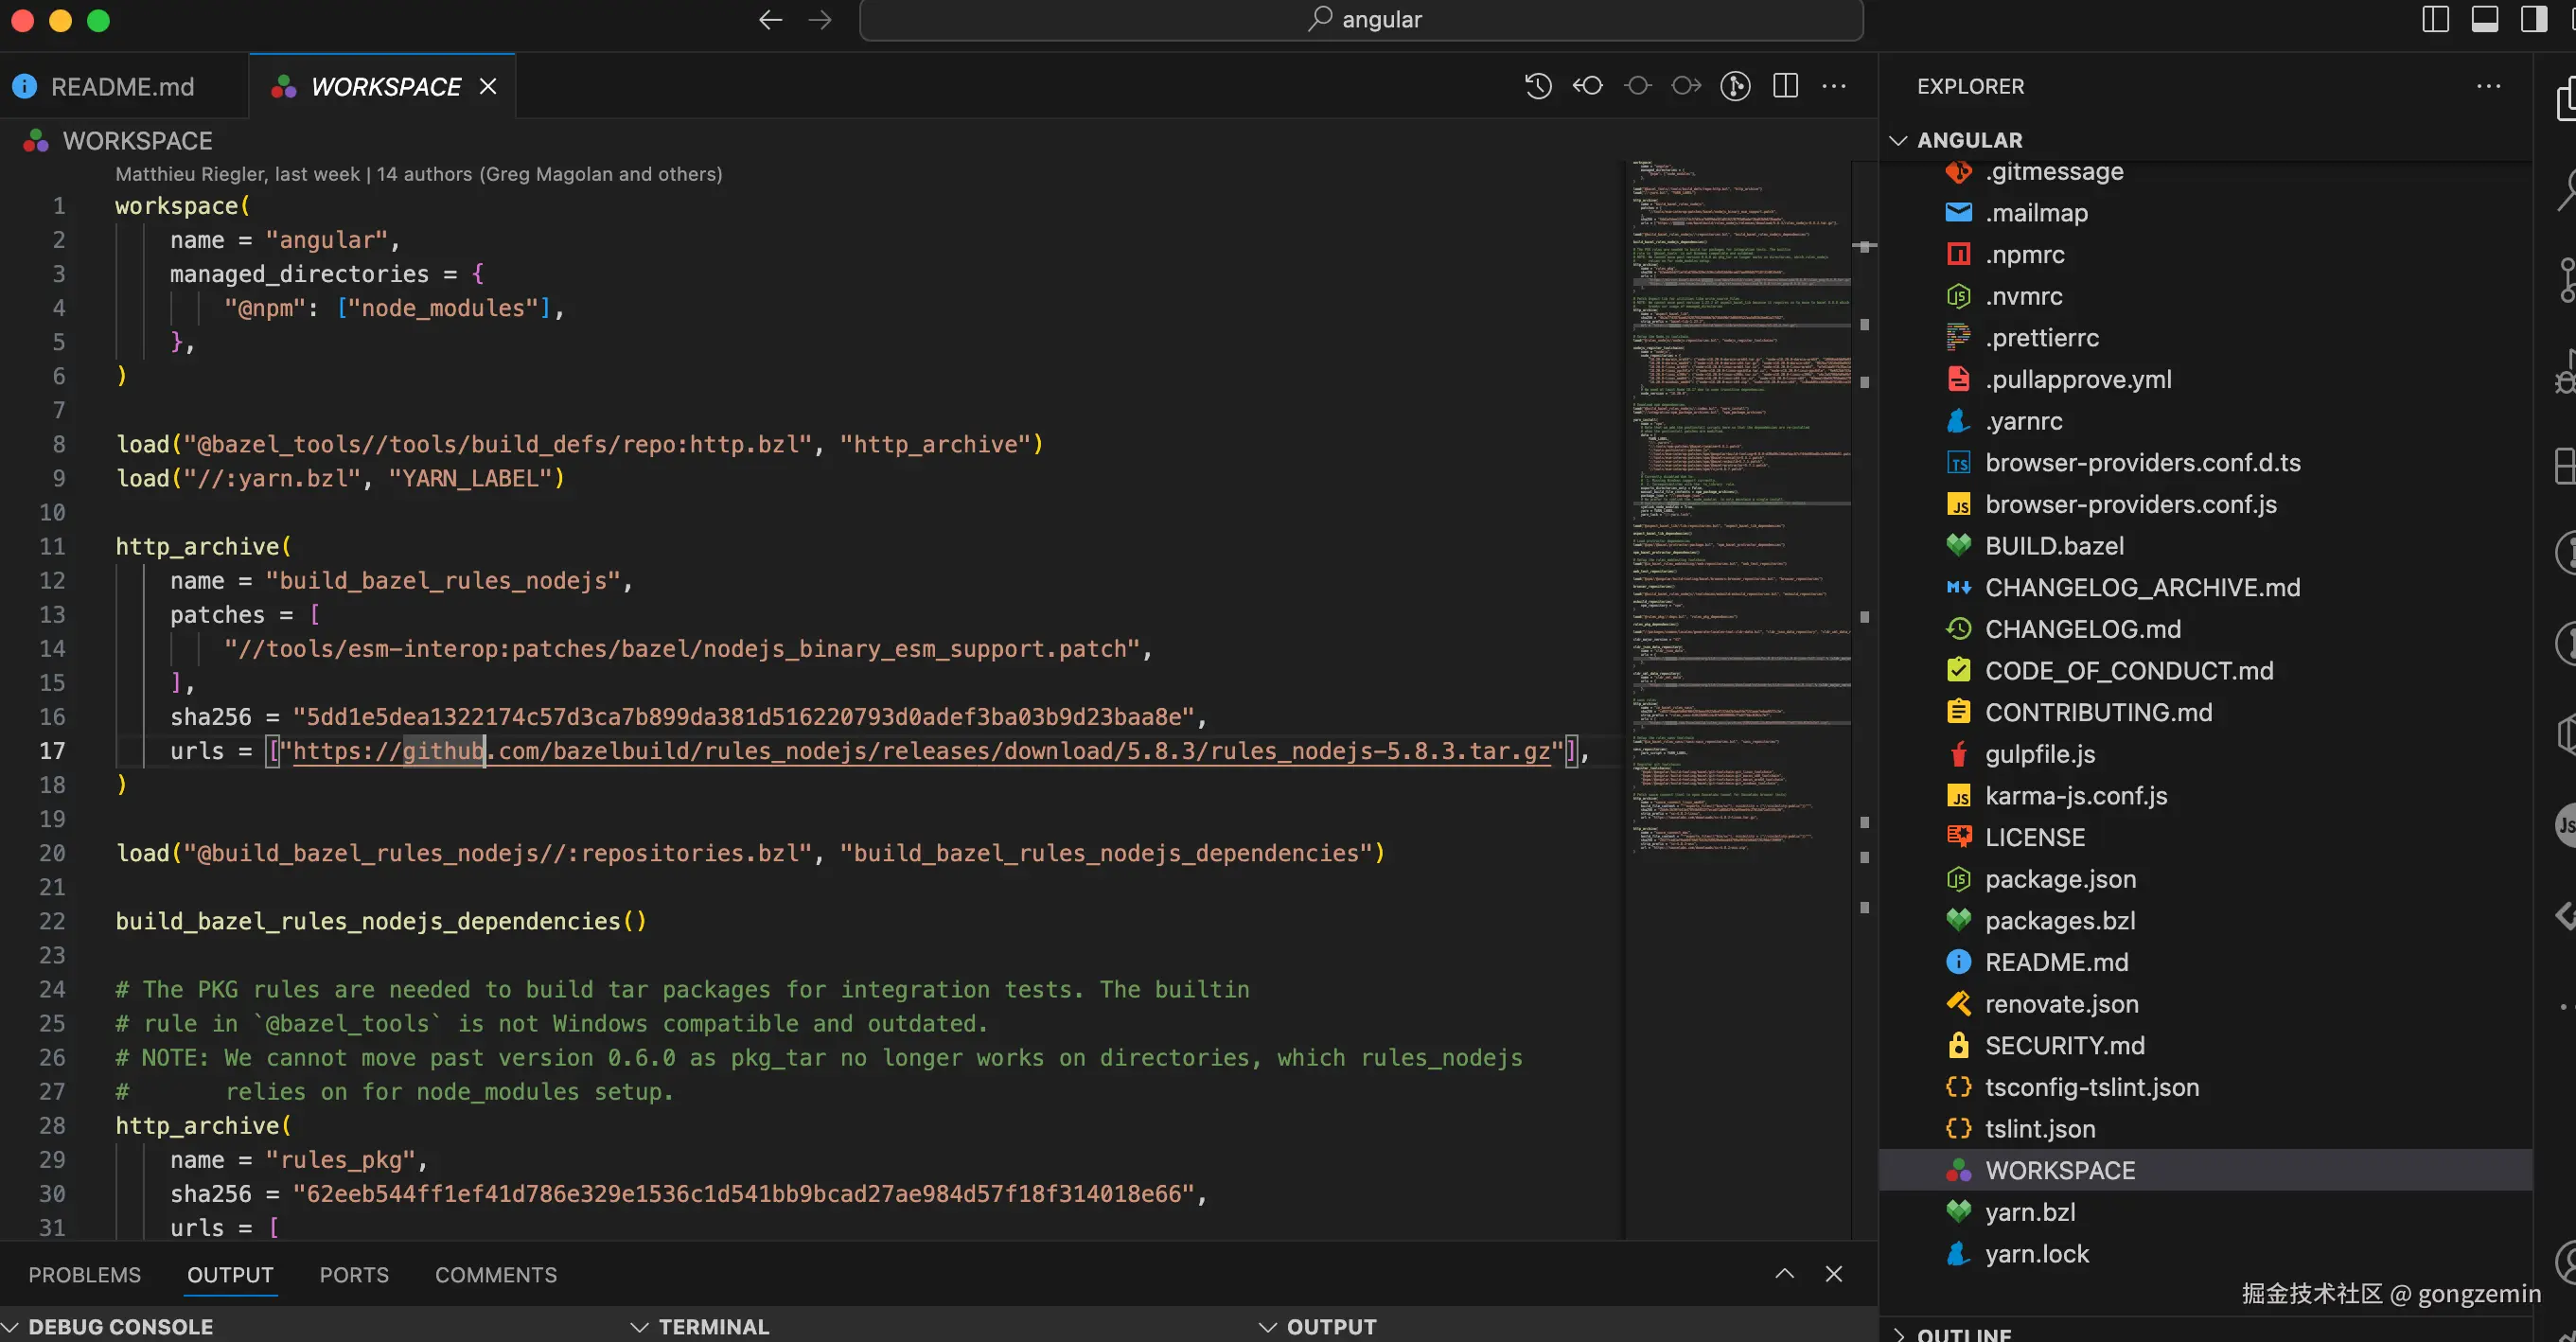The height and width of the screenshot is (1342, 2576).
Task: Click the go to next change icon
Action: tap(1686, 86)
